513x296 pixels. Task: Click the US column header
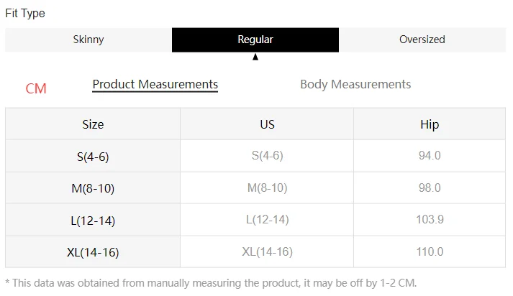pyautogui.click(x=267, y=124)
